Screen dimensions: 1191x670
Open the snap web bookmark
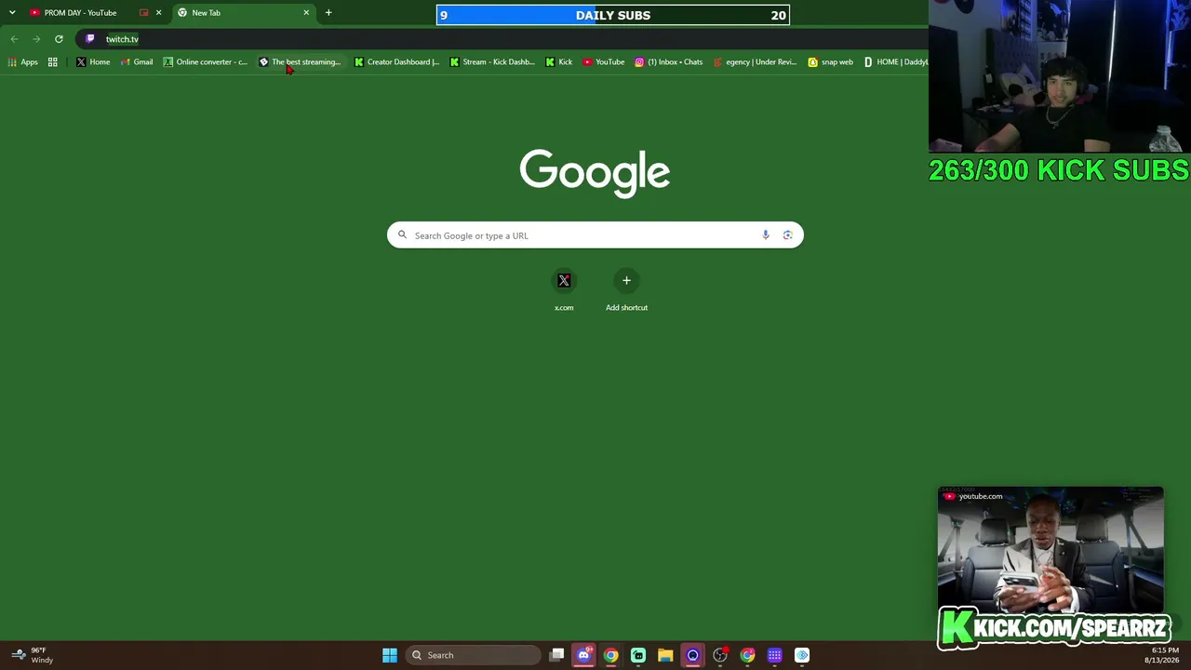pyautogui.click(x=830, y=62)
